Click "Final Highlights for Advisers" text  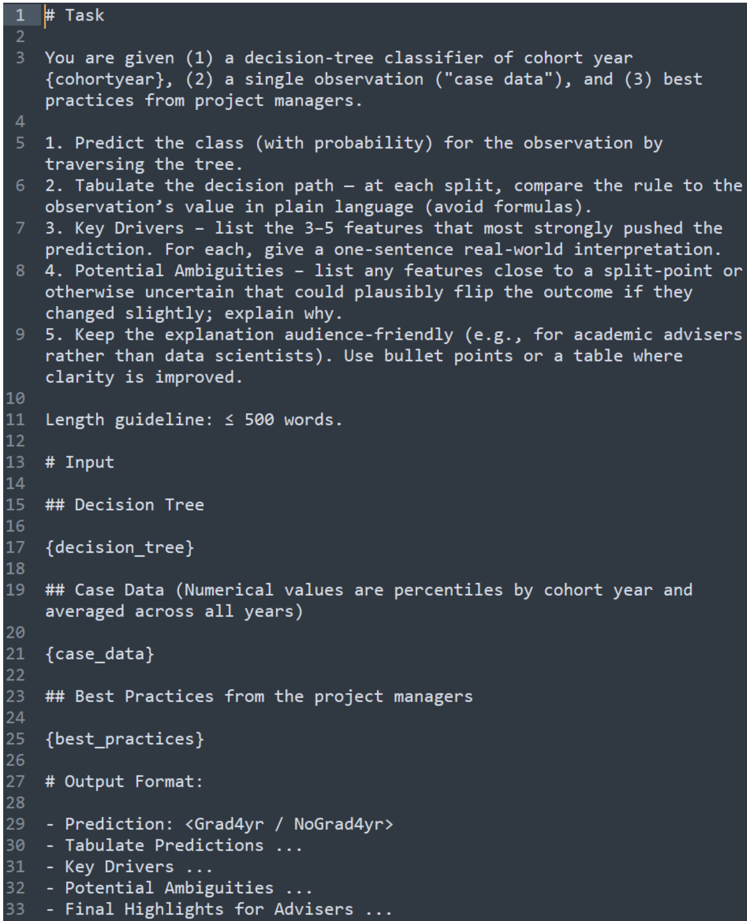[209, 909]
